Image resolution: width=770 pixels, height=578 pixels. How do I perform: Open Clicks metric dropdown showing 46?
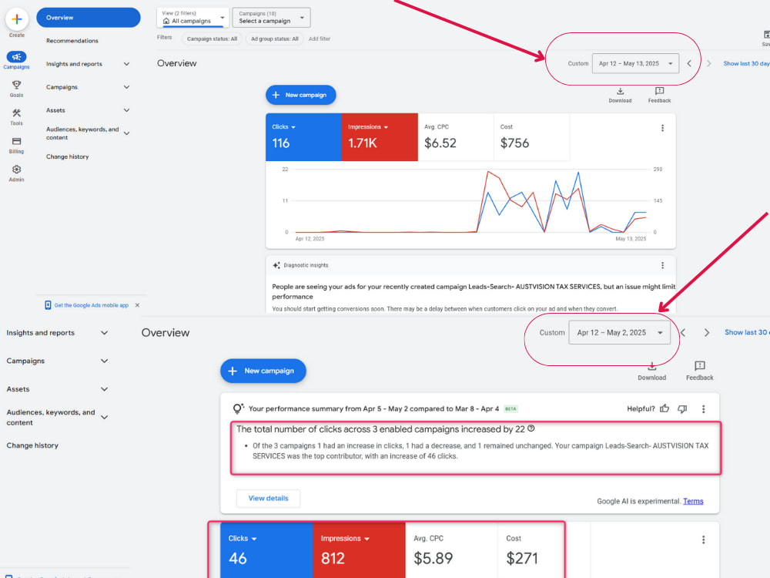[x=242, y=539]
